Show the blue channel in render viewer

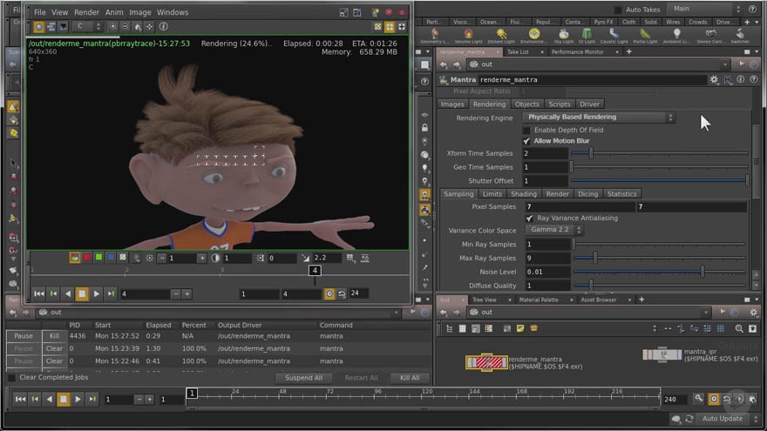tap(111, 258)
